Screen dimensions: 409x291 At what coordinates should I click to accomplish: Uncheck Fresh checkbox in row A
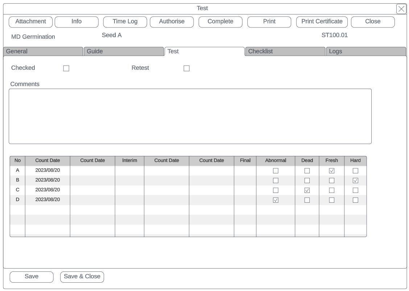pyautogui.click(x=332, y=171)
